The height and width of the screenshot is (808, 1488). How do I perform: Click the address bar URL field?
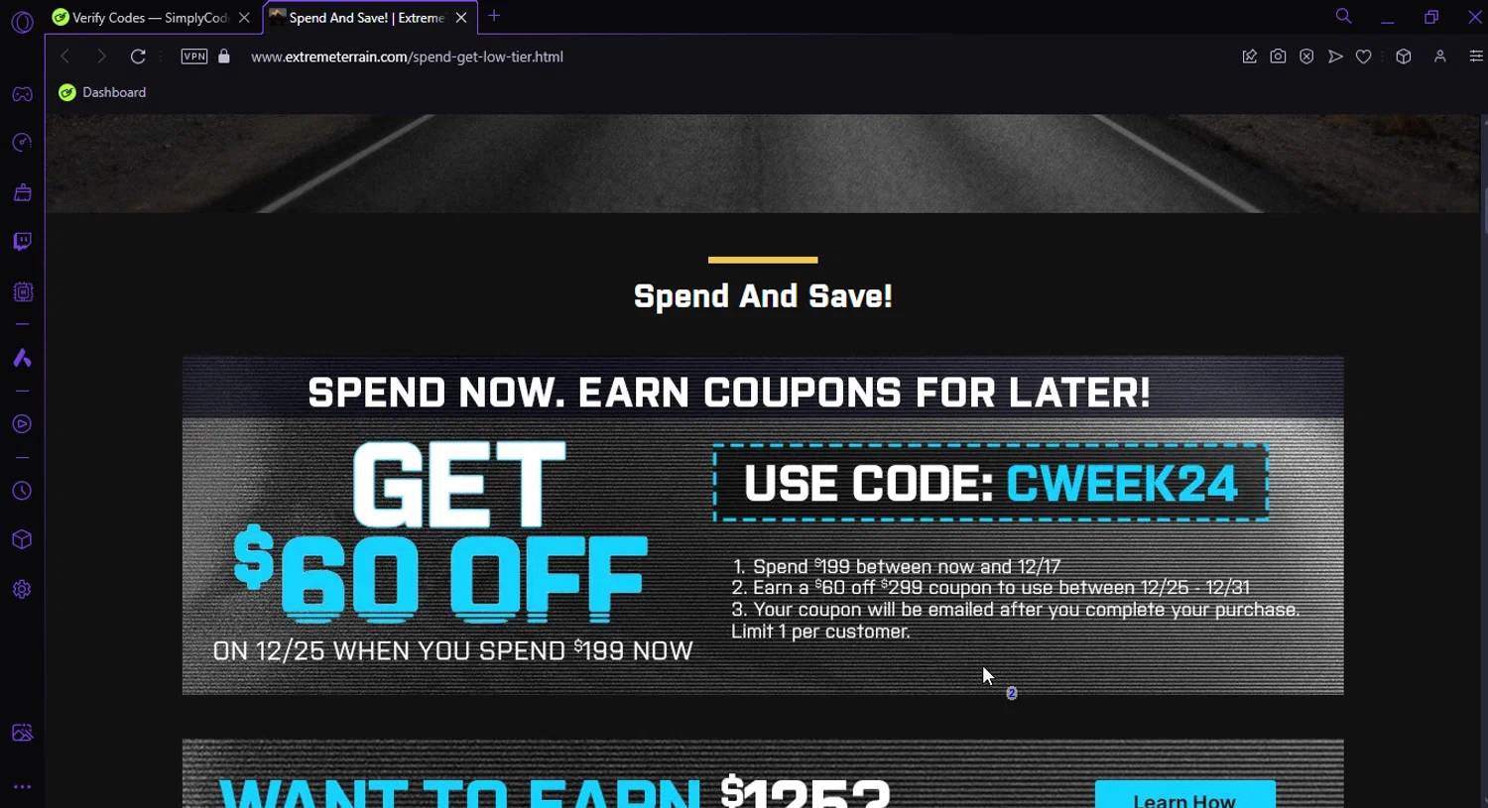coord(694,57)
